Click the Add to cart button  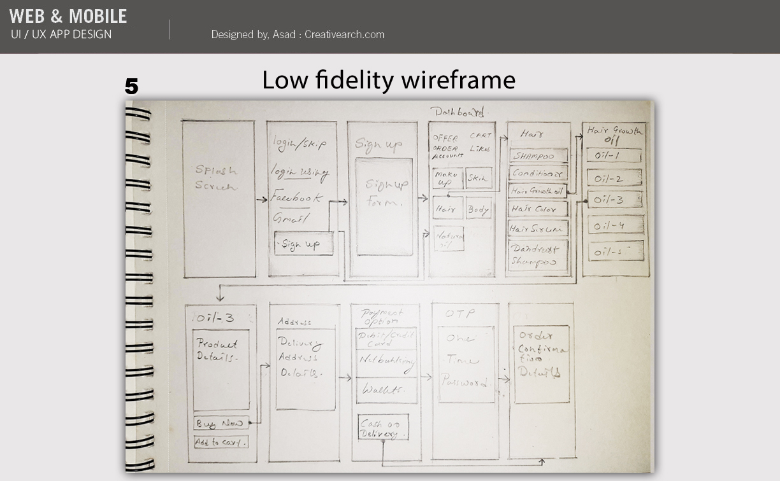coord(220,442)
